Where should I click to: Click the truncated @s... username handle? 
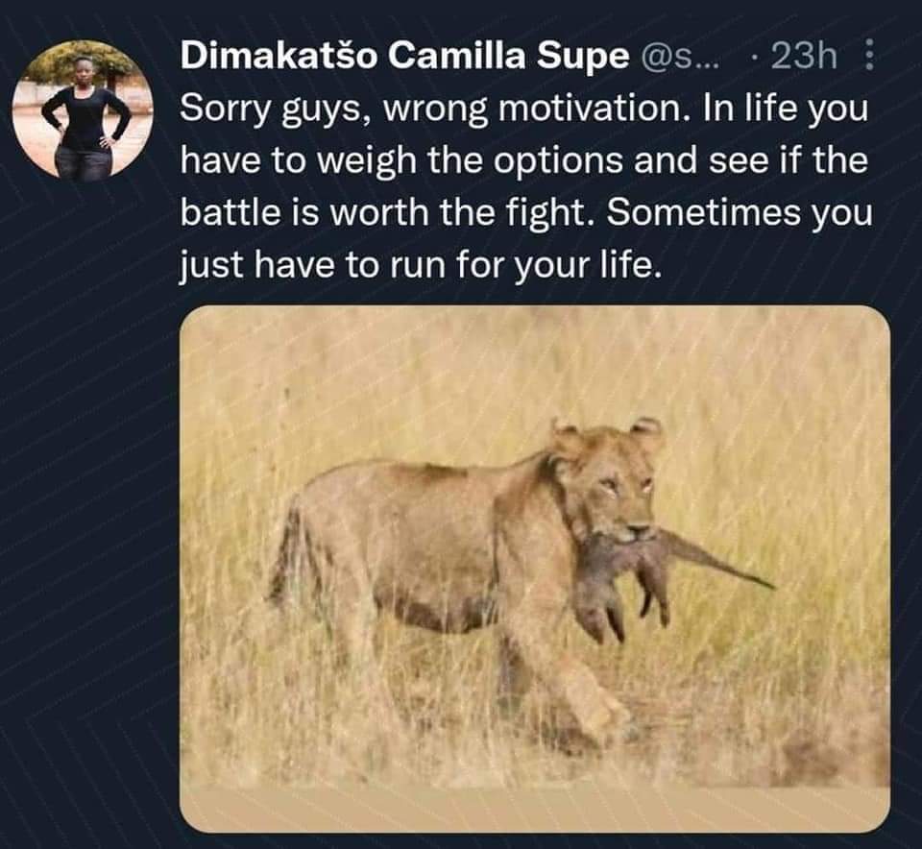click(x=678, y=60)
